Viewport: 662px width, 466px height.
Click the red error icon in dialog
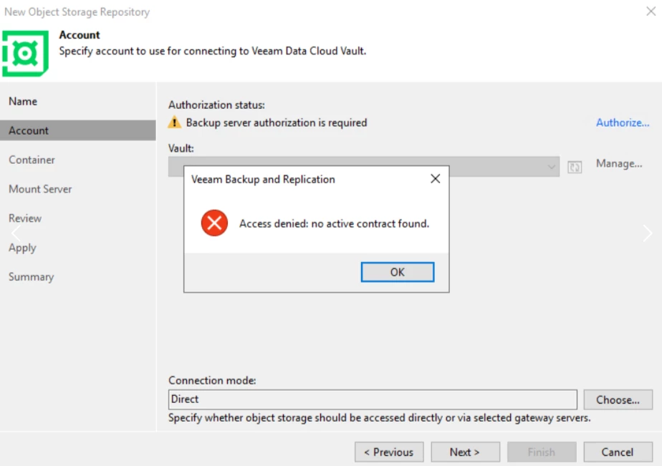click(214, 224)
